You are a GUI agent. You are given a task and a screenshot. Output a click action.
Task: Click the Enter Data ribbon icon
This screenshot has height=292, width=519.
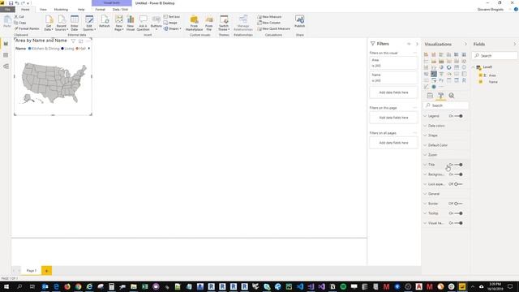tap(75, 23)
